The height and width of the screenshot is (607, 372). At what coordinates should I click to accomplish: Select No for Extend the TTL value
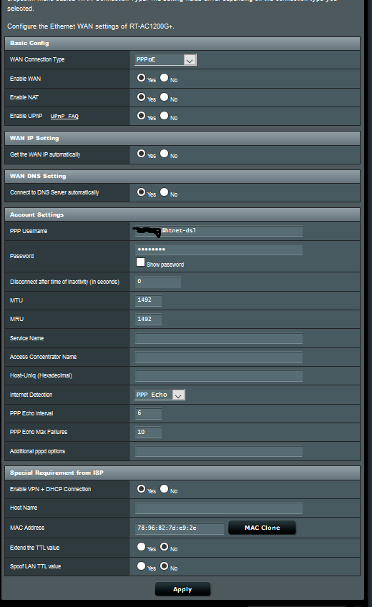(x=165, y=547)
